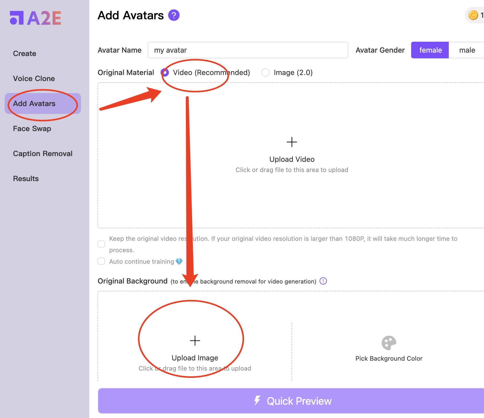The width and height of the screenshot is (484, 418).
Task: Choose the male gender button
Action: pyautogui.click(x=467, y=50)
